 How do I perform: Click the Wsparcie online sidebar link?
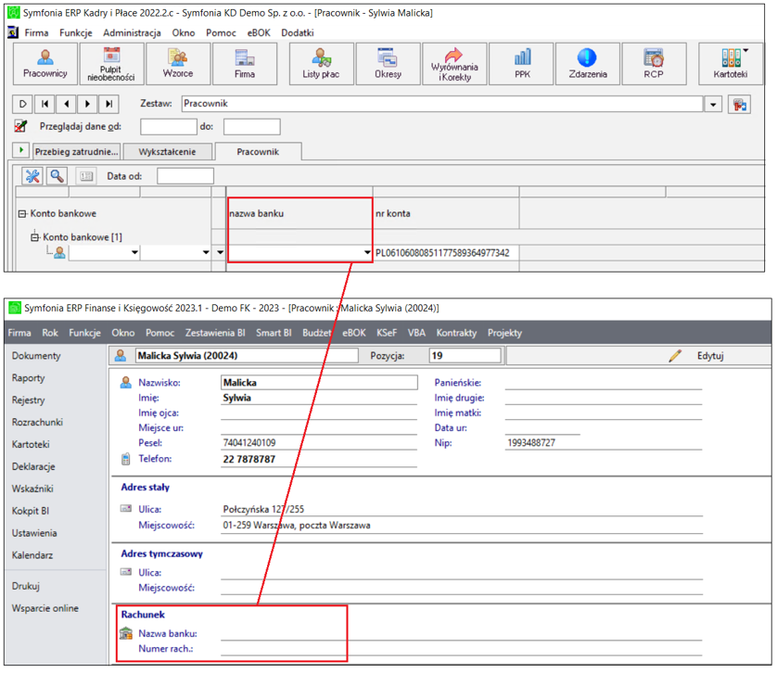tap(45, 608)
